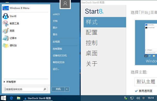Open 文档 documents in start menu
The height and width of the screenshot is (101, 157).
55,21
